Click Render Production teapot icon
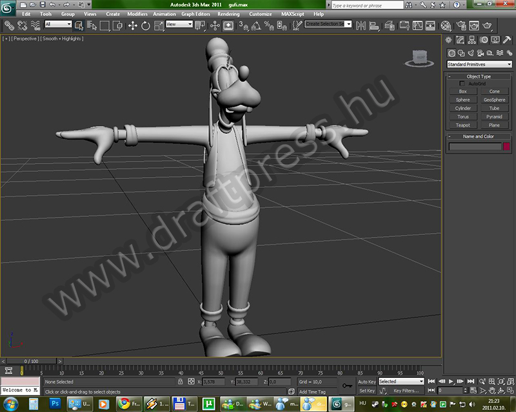516x412 pixels. pos(488,25)
